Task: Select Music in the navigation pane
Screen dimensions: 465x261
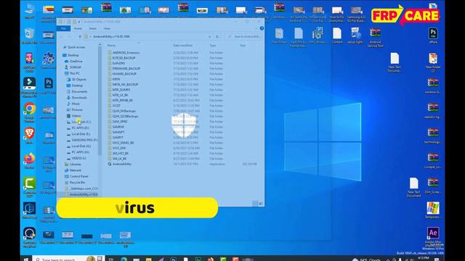Action: (76, 104)
